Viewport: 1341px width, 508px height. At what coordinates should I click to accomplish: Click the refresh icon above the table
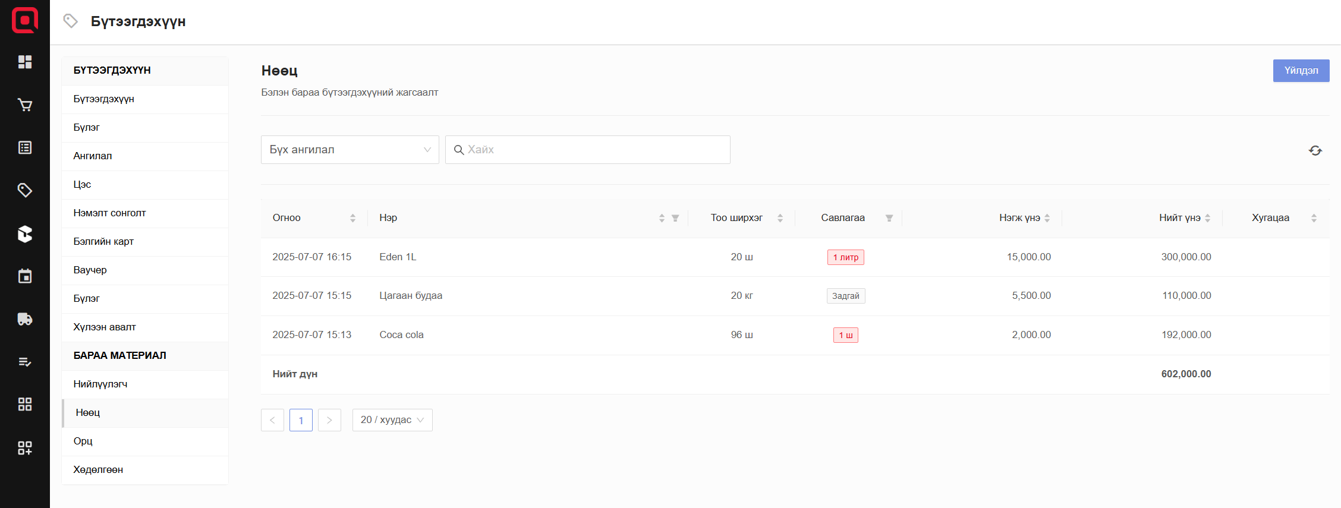(1315, 150)
